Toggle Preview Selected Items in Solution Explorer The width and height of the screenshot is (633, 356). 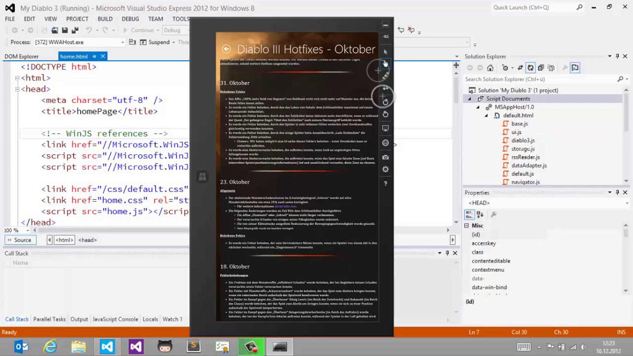point(575,68)
